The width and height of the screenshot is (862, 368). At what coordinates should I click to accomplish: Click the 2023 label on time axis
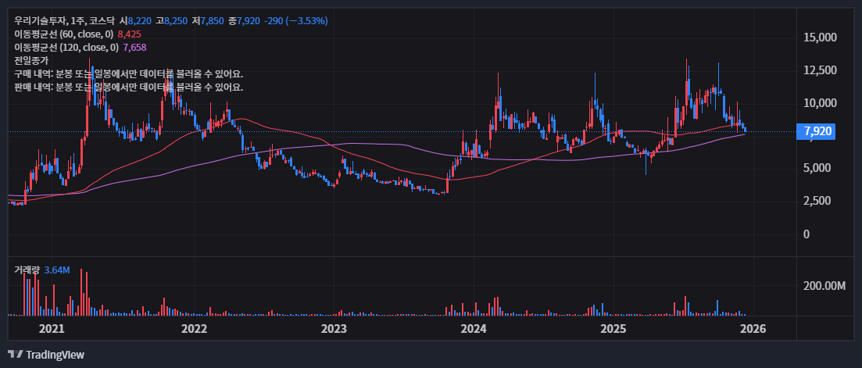333,329
